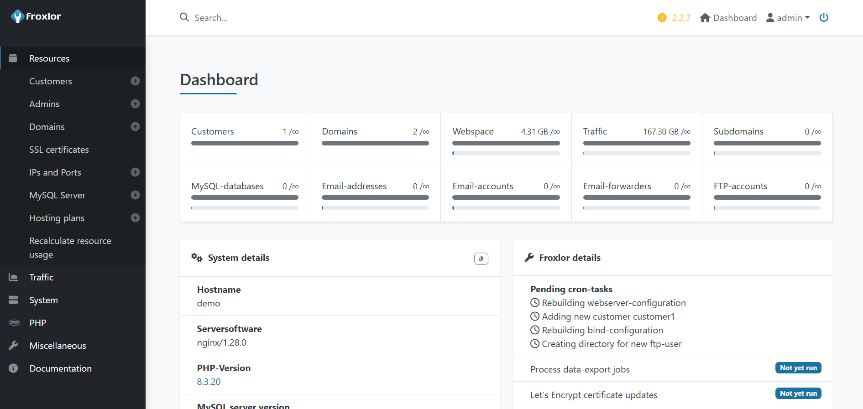Screen dimensions: 863x409
Task: Collapse the Resources sidebar section
Action: [x=73, y=58]
